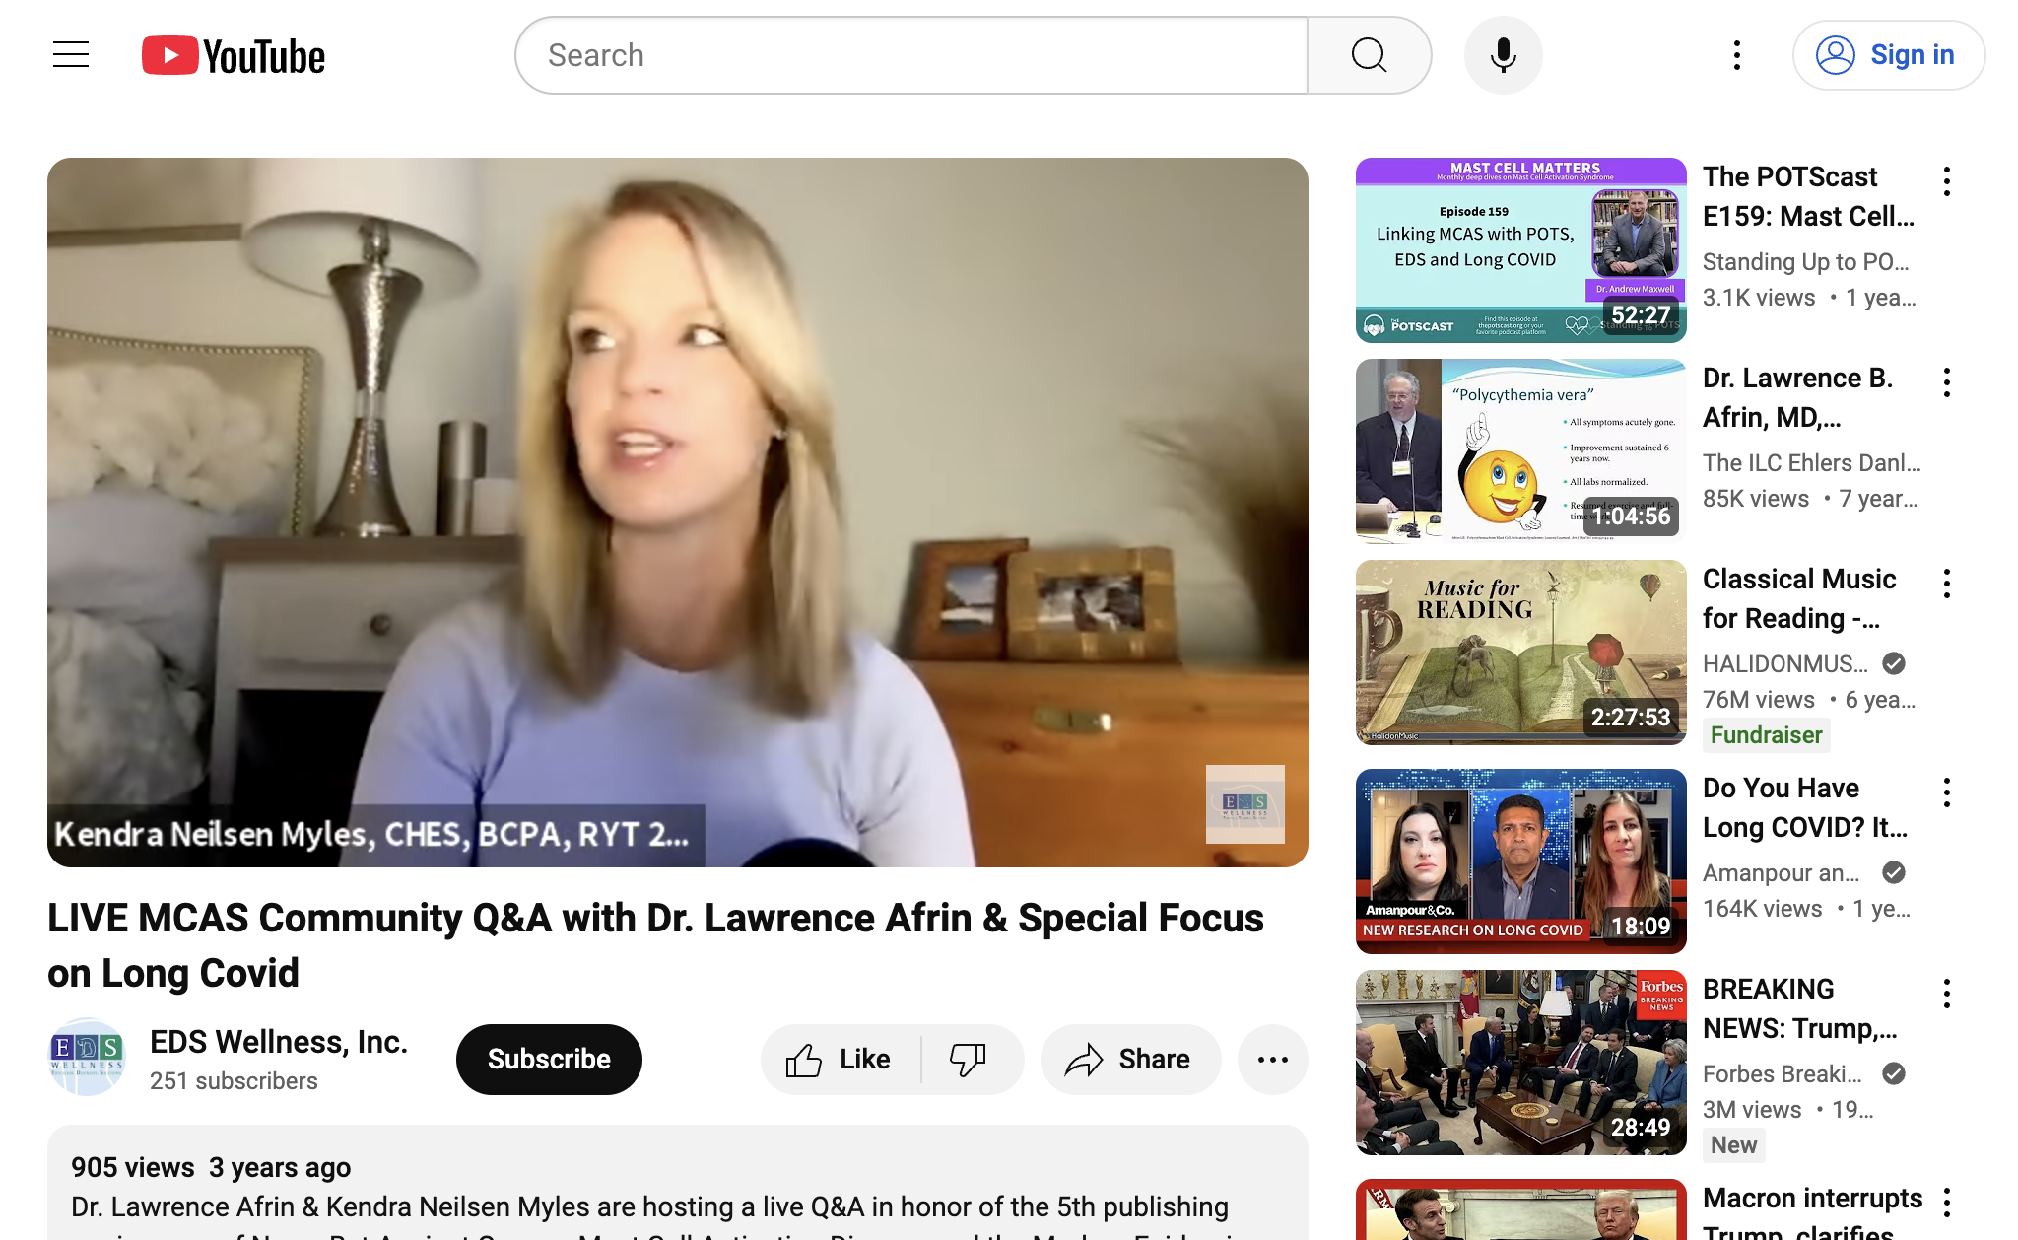This screenshot has height=1240, width=2018.
Task: Like this video
Action: [840, 1060]
